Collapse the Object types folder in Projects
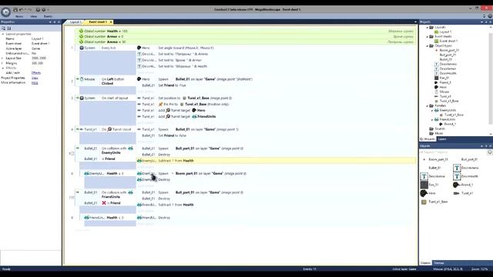This screenshot has width=493, height=277. click(428, 46)
